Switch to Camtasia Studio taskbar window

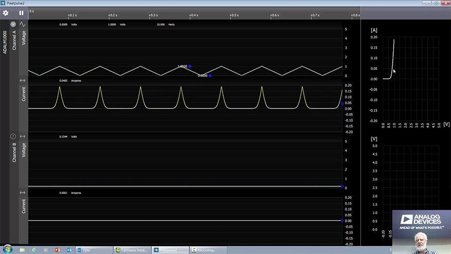[132, 250]
